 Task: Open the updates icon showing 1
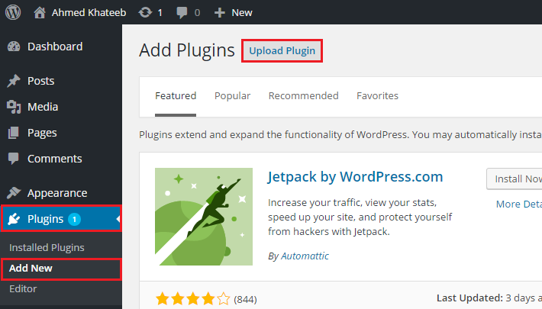click(x=145, y=12)
